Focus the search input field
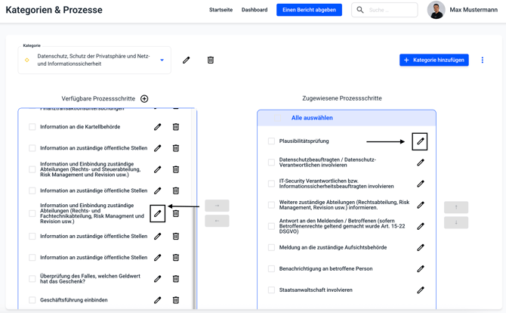 point(390,10)
